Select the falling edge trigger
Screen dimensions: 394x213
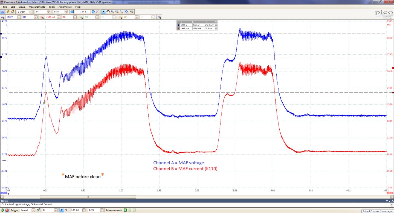click(x=66, y=210)
